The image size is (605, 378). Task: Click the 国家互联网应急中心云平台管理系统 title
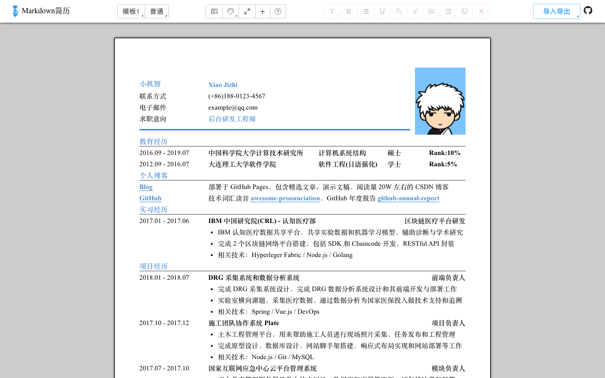pyautogui.click(x=262, y=369)
